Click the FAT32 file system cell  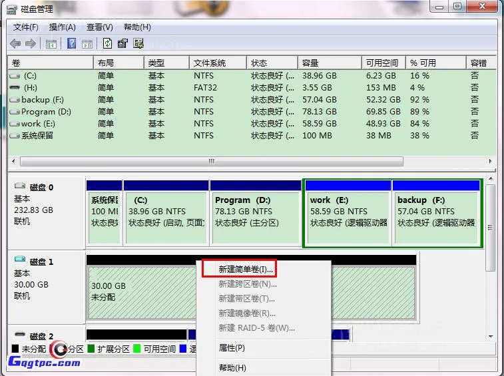[x=205, y=88]
